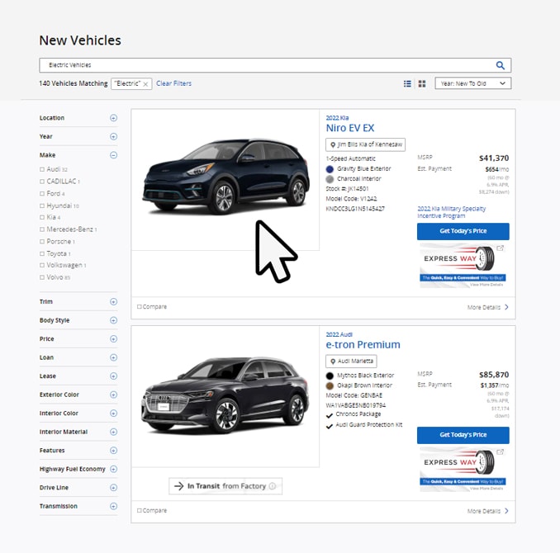Click Express Way banner on e-tron listing
The width and height of the screenshot is (560, 553).
point(463,469)
